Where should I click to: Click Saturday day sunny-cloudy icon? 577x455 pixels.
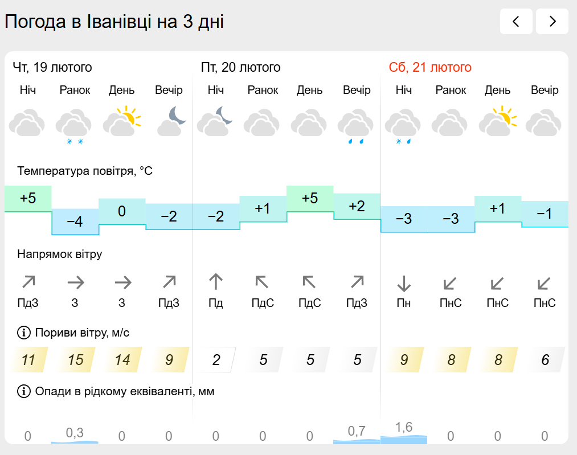click(x=498, y=121)
